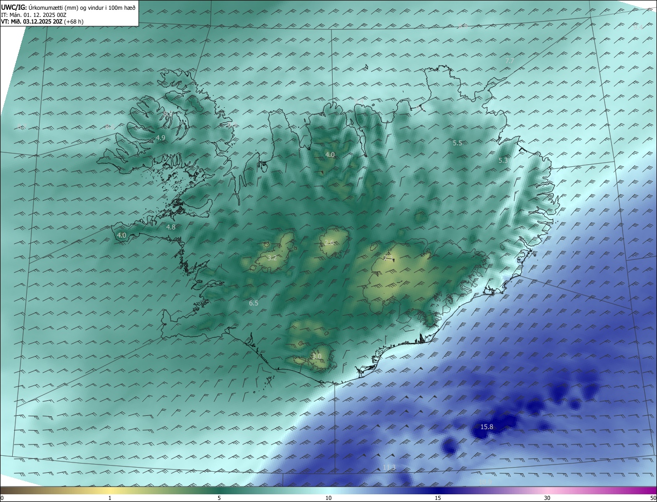This screenshot has width=657, height=502.
Task: Click the 7.7 value label on the map
Action: pos(510,61)
